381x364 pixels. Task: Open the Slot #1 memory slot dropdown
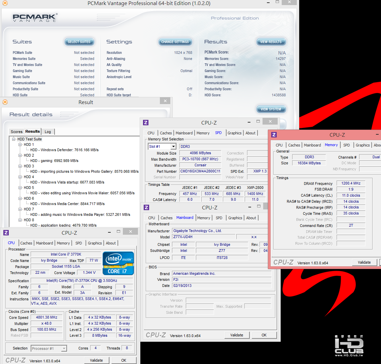coord(173,146)
